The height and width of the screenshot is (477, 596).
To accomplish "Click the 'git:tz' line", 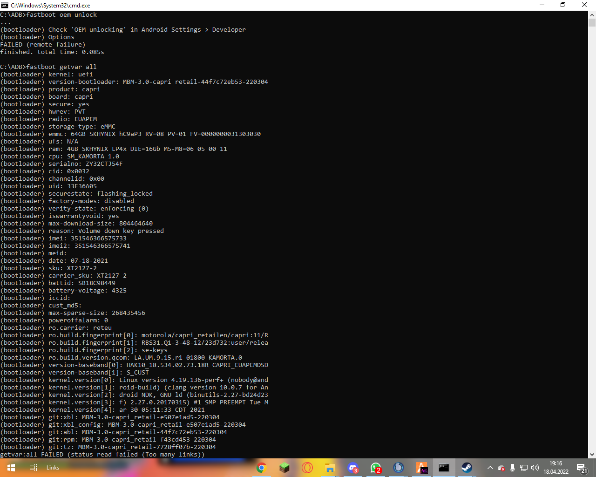I will 108,447.
